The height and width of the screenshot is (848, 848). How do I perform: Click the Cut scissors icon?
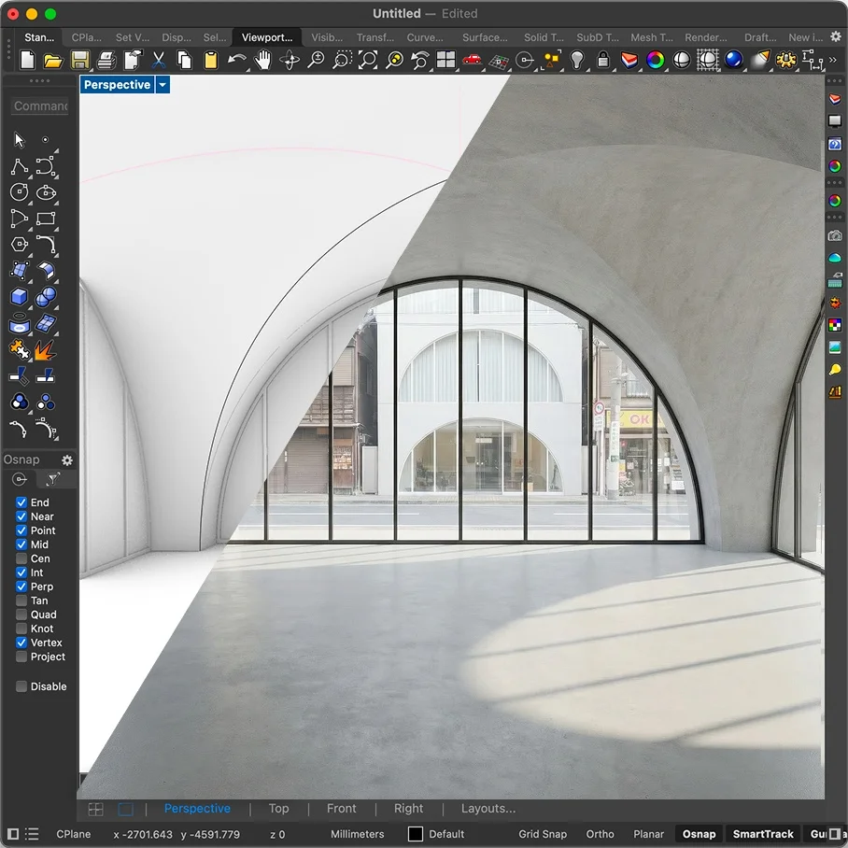(x=159, y=60)
